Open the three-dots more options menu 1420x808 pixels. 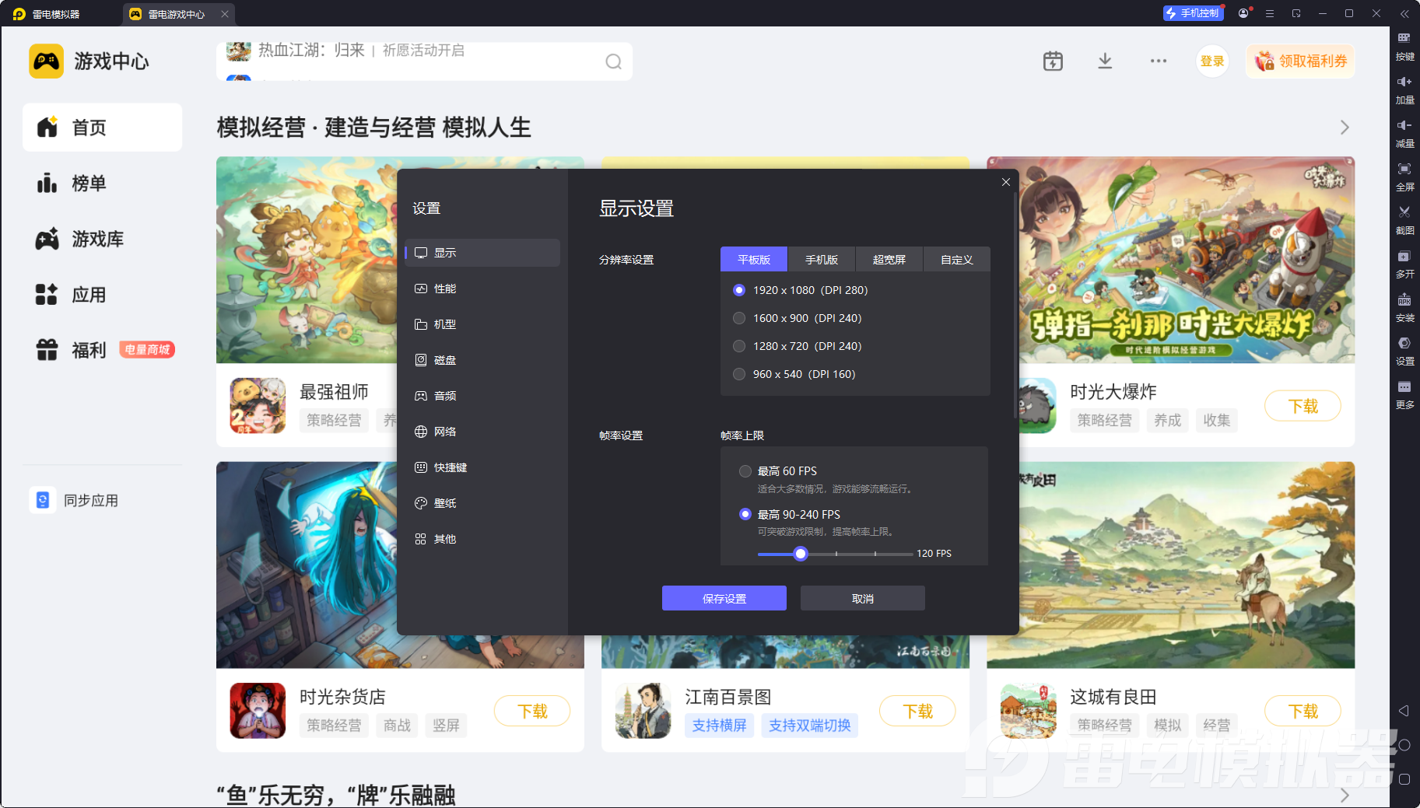[1158, 61]
